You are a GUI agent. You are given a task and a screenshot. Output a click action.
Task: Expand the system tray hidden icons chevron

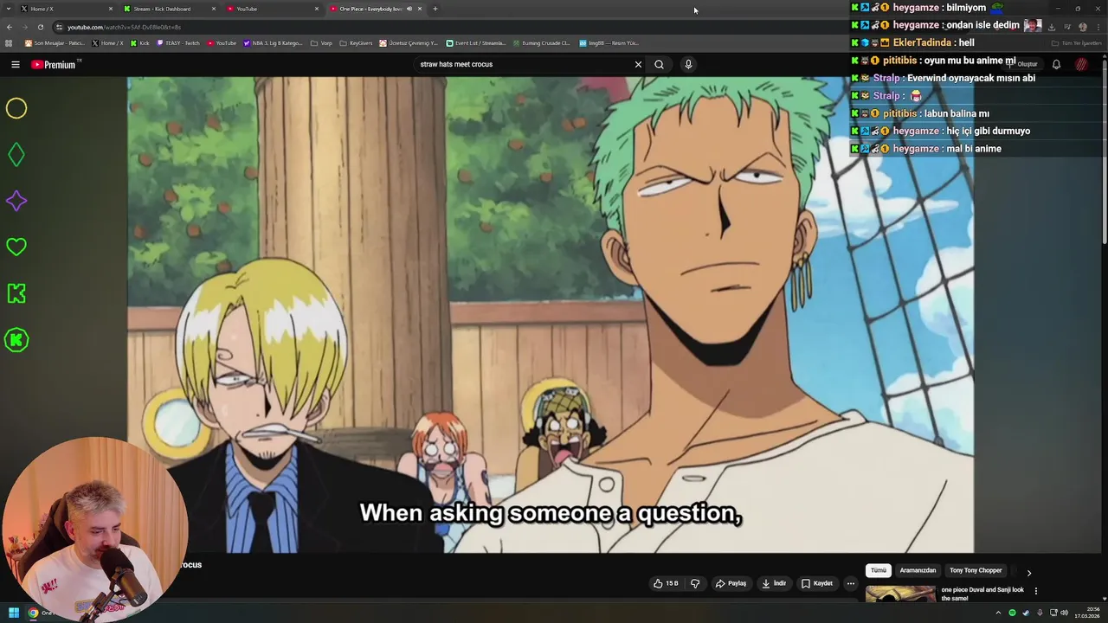tap(998, 613)
